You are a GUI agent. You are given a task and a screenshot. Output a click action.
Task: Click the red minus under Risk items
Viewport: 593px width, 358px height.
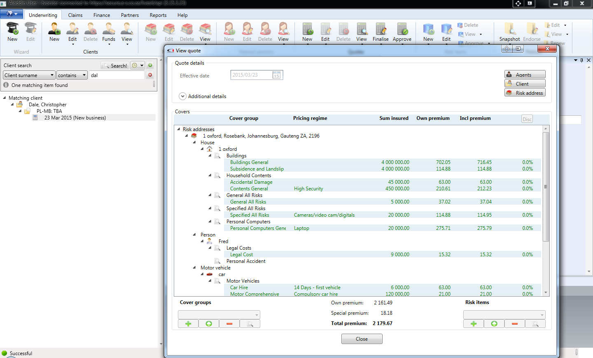click(x=515, y=324)
